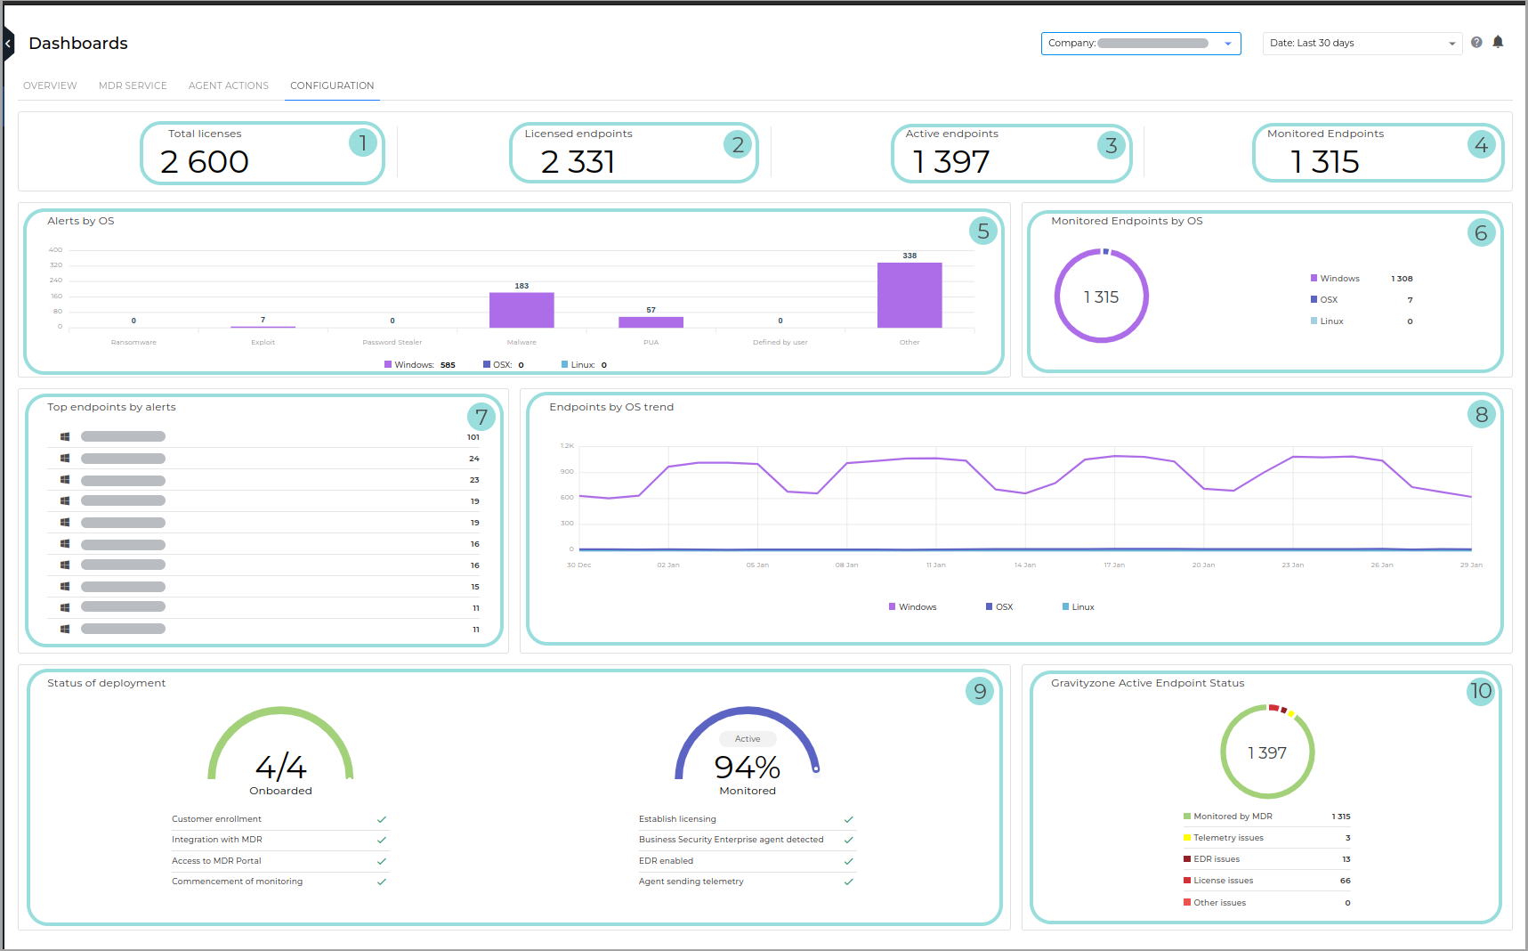Click the "10" badge on Gravityzone Active Endpoint Status
The width and height of the screenshot is (1528, 951).
[x=1481, y=691]
